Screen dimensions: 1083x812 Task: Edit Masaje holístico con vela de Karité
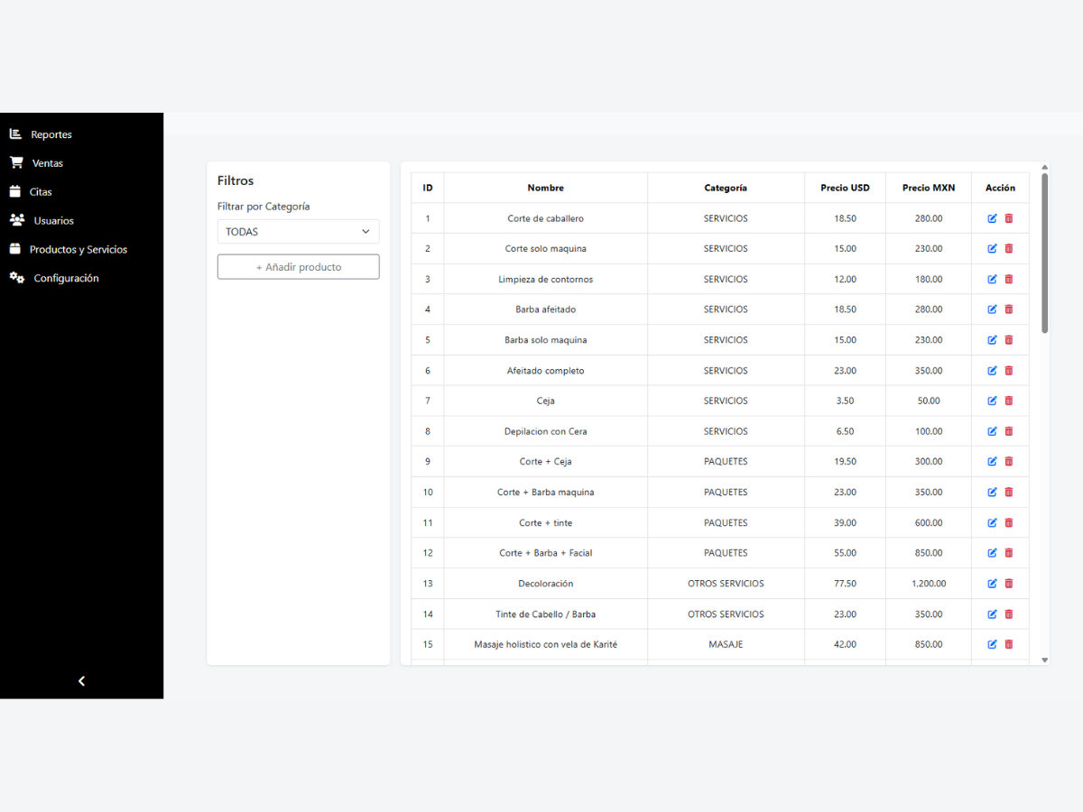point(993,644)
